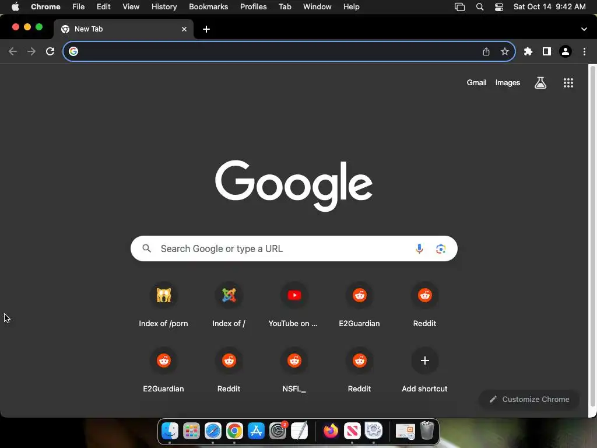Close the New Tab tab
Screen dimensions: 597x448
pos(184,29)
